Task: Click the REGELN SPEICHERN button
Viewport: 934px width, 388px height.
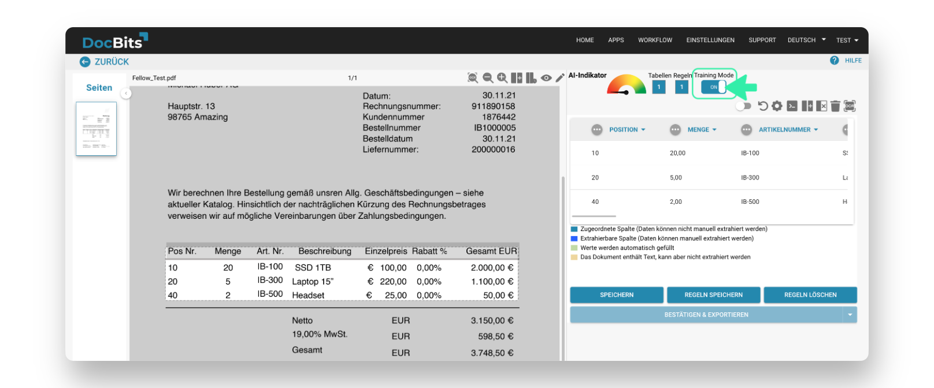Action: coord(713,295)
